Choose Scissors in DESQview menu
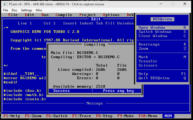This screenshot has width=193, height=120. point(162,65)
